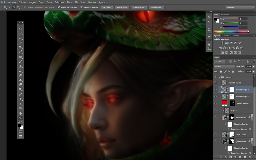Switch to the Canales tab
The height and width of the screenshot is (160, 256).
225,36
